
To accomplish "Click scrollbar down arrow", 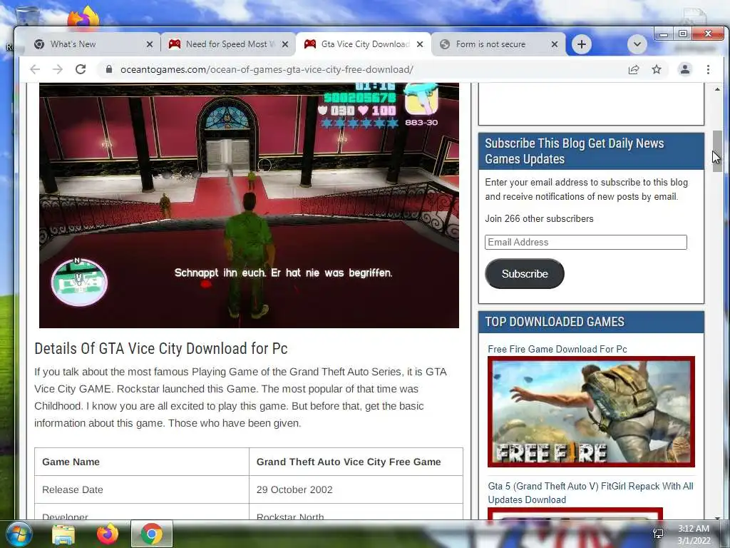I will 717,517.
